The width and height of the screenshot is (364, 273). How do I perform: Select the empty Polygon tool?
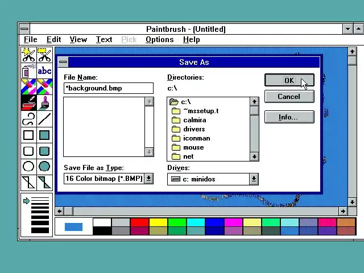28,183
